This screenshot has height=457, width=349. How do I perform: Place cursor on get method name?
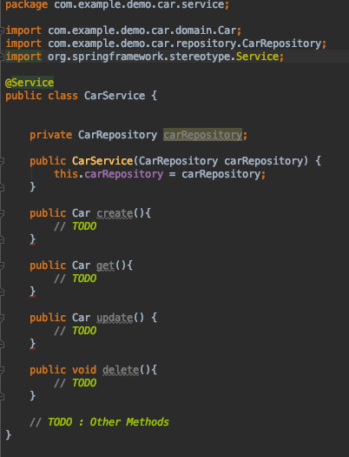click(x=105, y=265)
